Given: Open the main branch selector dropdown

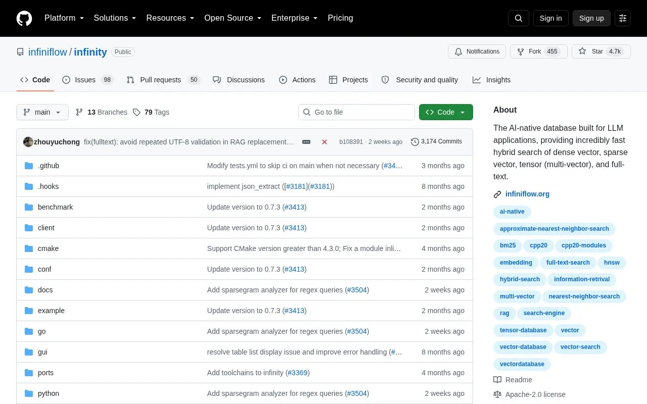Looking at the screenshot, I should (42, 112).
